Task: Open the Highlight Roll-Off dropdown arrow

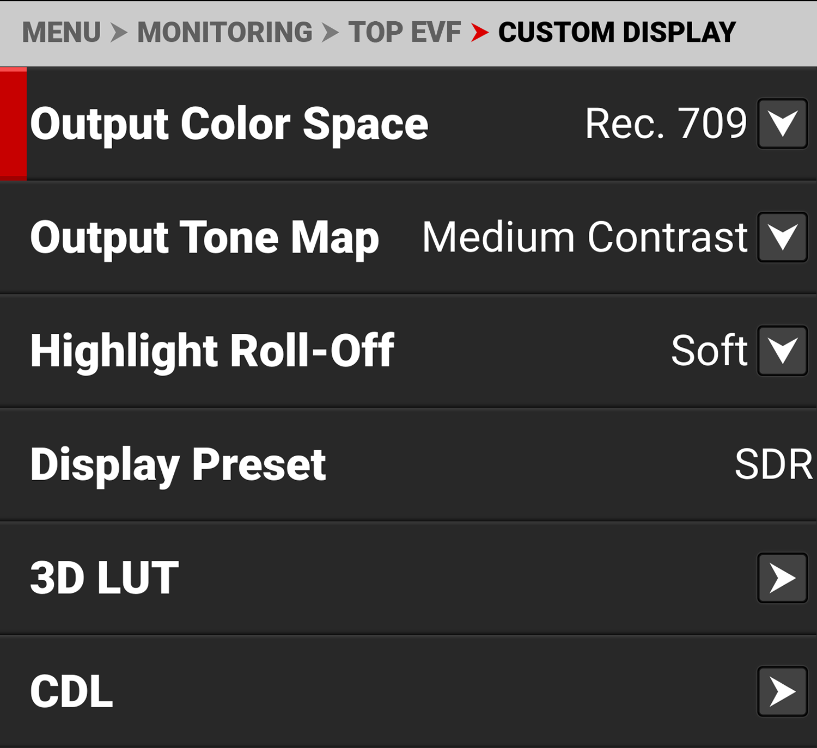Action: 782,351
